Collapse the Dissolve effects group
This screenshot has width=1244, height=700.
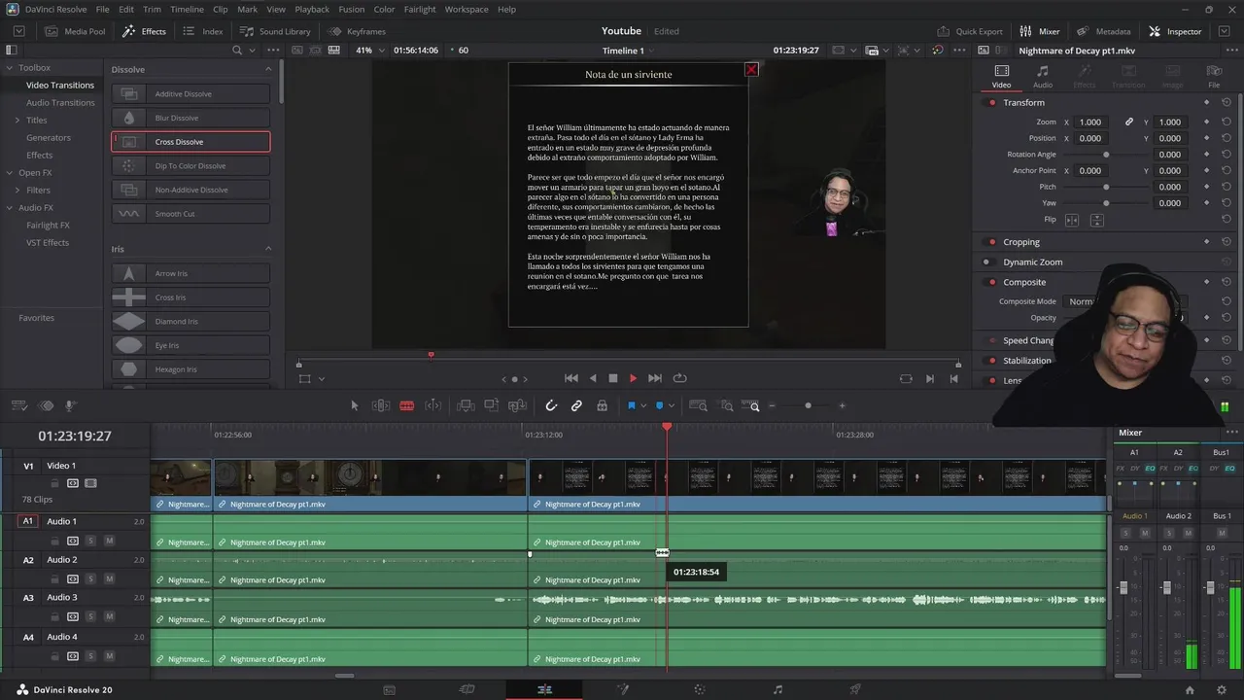(x=269, y=69)
